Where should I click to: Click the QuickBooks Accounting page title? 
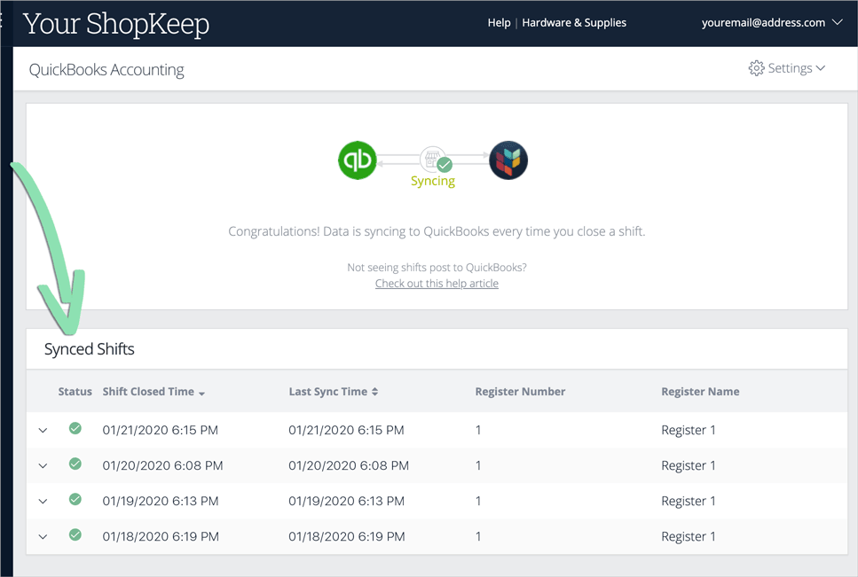[x=106, y=70]
